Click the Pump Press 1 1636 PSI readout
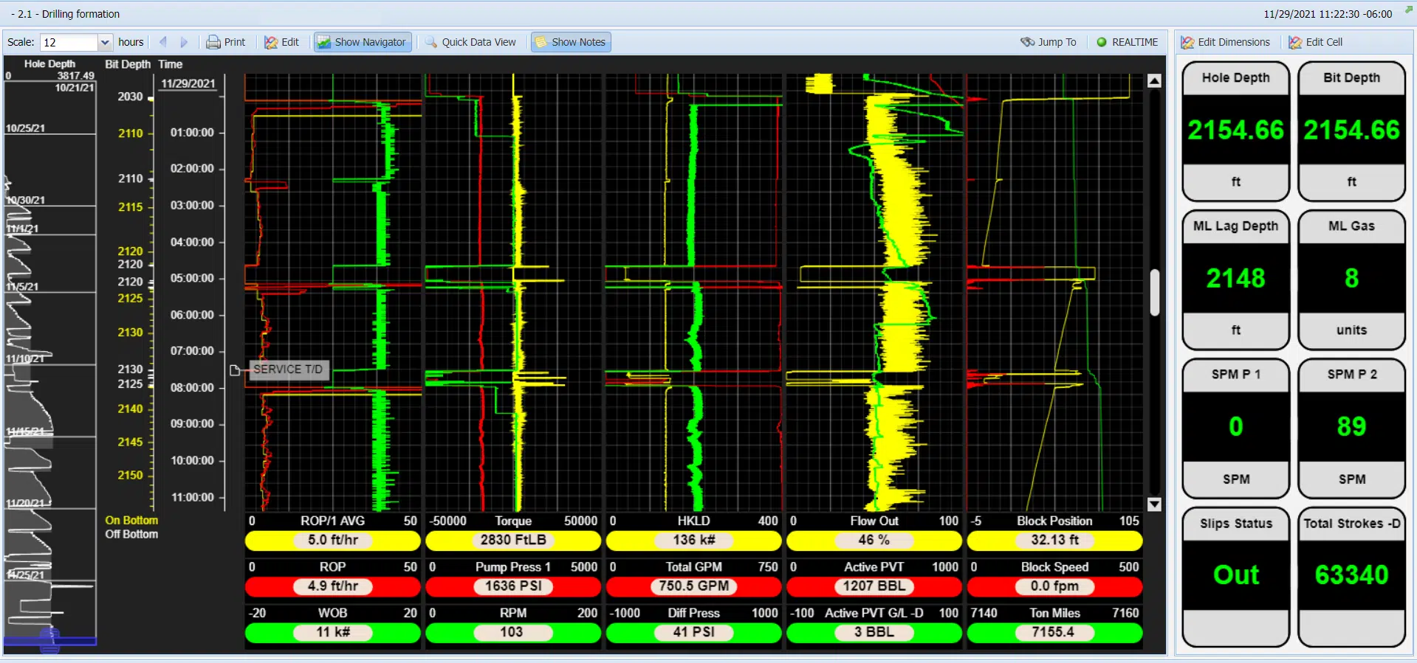Viewport: 1417px width, 663px height. (x=513, y=586)
